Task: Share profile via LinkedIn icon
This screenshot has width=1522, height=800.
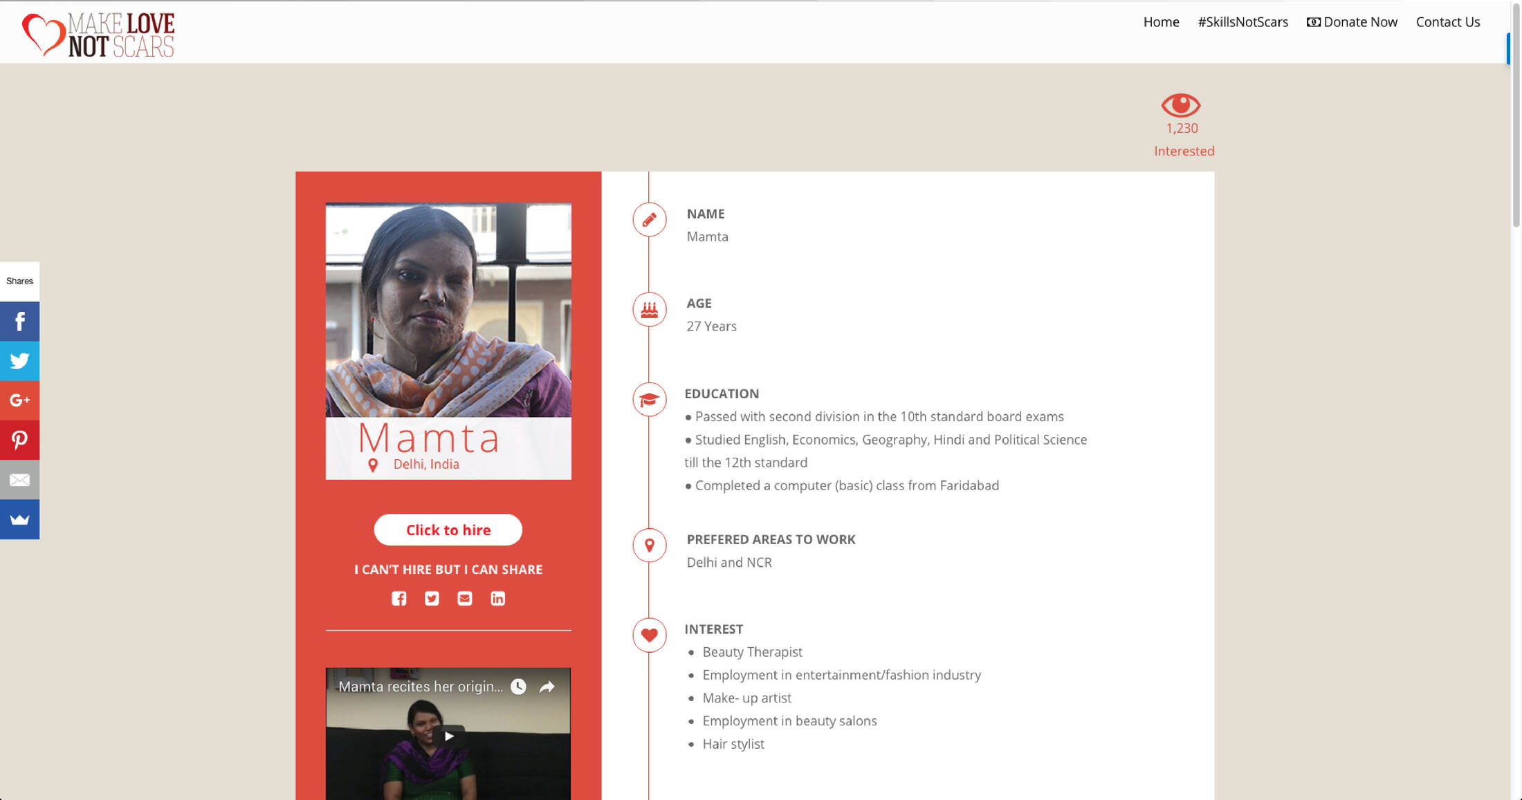Action: (498, 598)
